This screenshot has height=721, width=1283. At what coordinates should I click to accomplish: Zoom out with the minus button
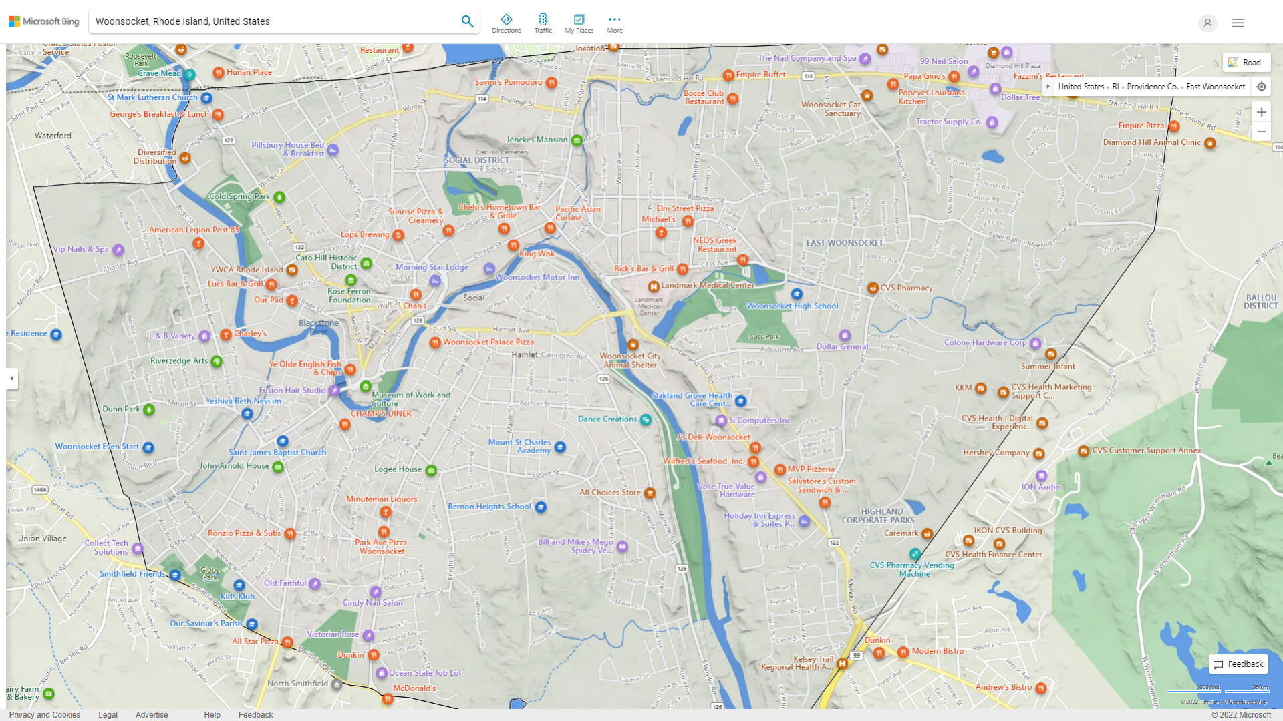click(x=1262, y=132)
